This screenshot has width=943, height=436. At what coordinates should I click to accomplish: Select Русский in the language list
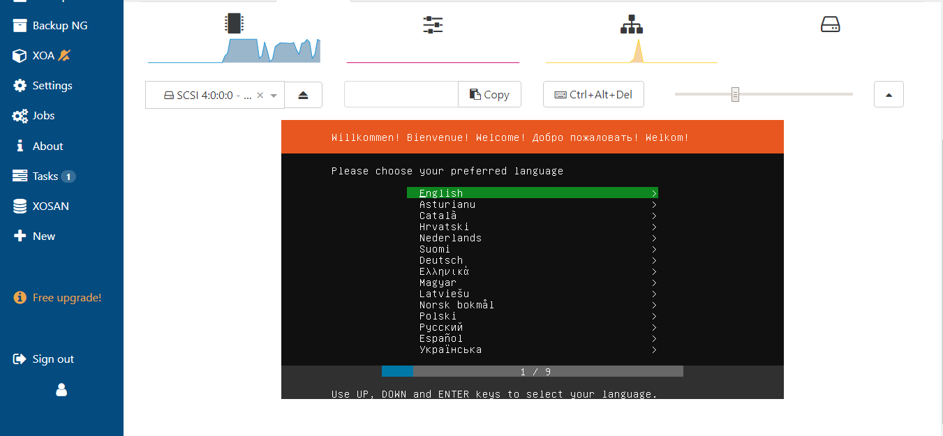[x=533, y=327]
